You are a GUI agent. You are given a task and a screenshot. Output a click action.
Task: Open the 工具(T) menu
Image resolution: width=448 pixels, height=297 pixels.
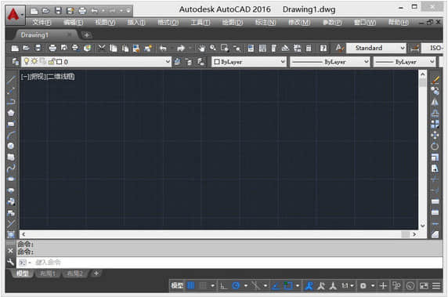click(x=201, y=22)
